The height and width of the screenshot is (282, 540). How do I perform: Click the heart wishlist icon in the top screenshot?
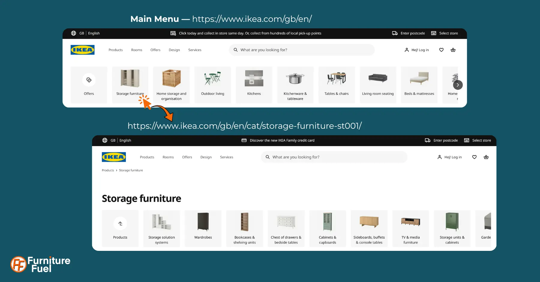(x=441, y=50)
